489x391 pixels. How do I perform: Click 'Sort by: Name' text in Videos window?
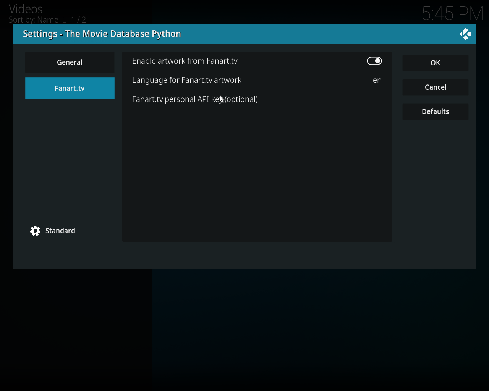(x=34, y=20)
